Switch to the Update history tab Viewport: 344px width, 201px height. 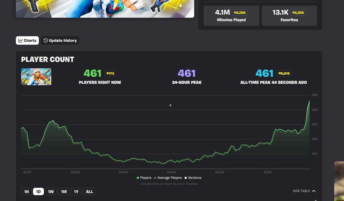[x=60, y=40]
